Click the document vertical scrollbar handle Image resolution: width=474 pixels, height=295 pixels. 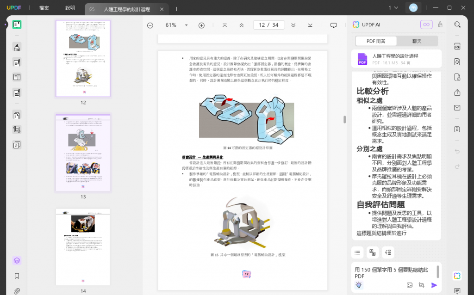click(344, 119)
